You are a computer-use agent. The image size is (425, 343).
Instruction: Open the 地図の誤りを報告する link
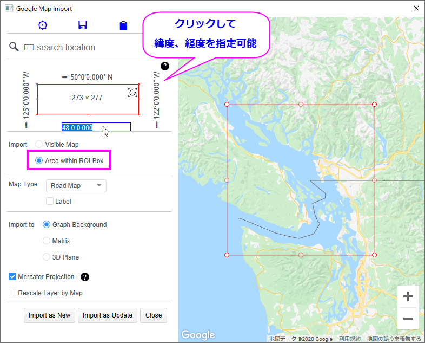(x=394, y=339)
